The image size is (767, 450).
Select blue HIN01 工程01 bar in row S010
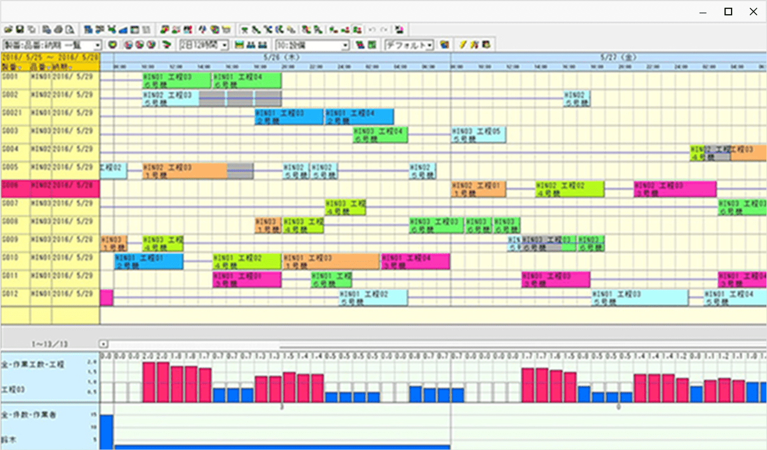pyautogui.click(x=149, y=262)
